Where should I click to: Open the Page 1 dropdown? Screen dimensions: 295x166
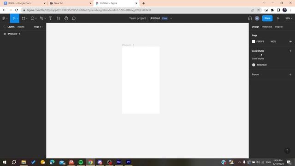pos(38,27)
